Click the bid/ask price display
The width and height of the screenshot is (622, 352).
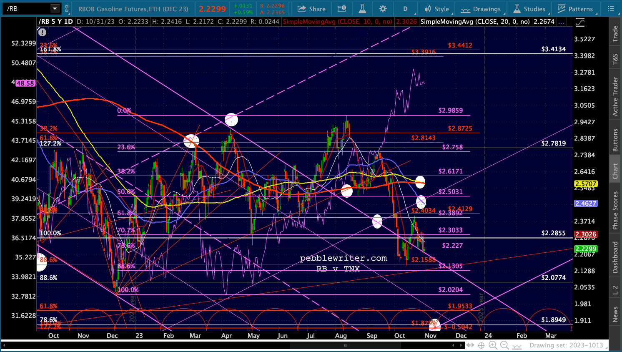pos(272,9)
